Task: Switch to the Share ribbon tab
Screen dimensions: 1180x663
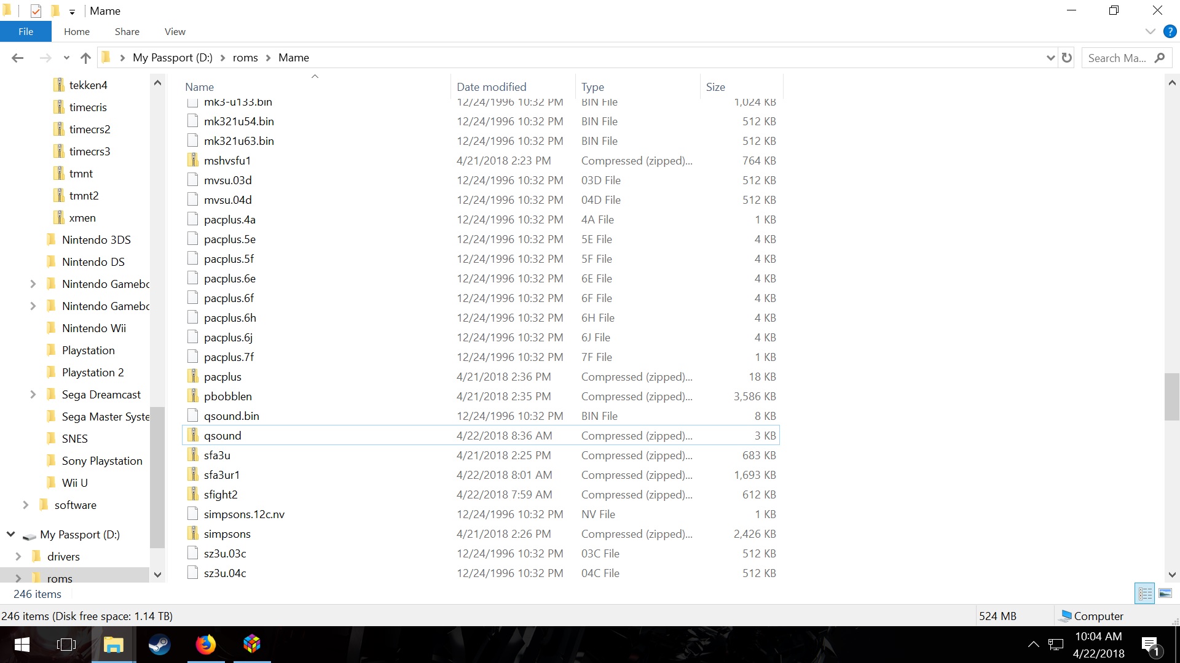Action: 127,31
